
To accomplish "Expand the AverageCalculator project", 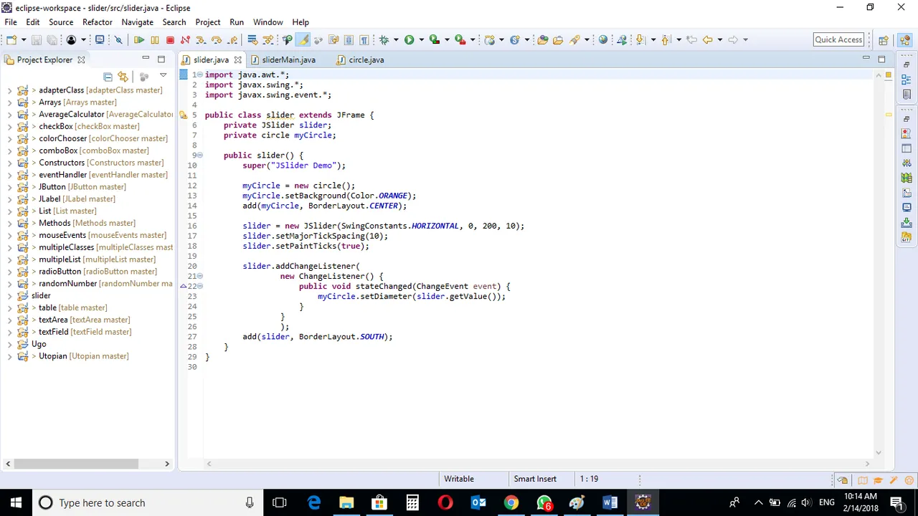I will (9, 115).
